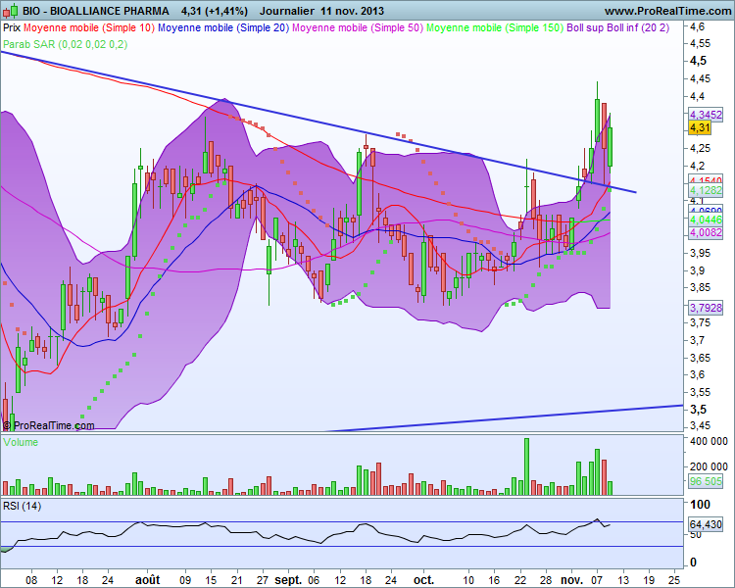
Task: Select the Moyenne mobile (Simple 50) legend
Action: point(358,27)
